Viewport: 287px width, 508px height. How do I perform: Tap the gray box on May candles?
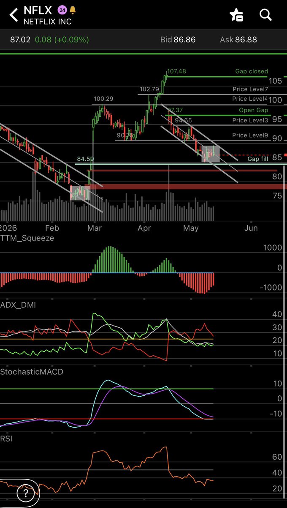click(211, 154)
